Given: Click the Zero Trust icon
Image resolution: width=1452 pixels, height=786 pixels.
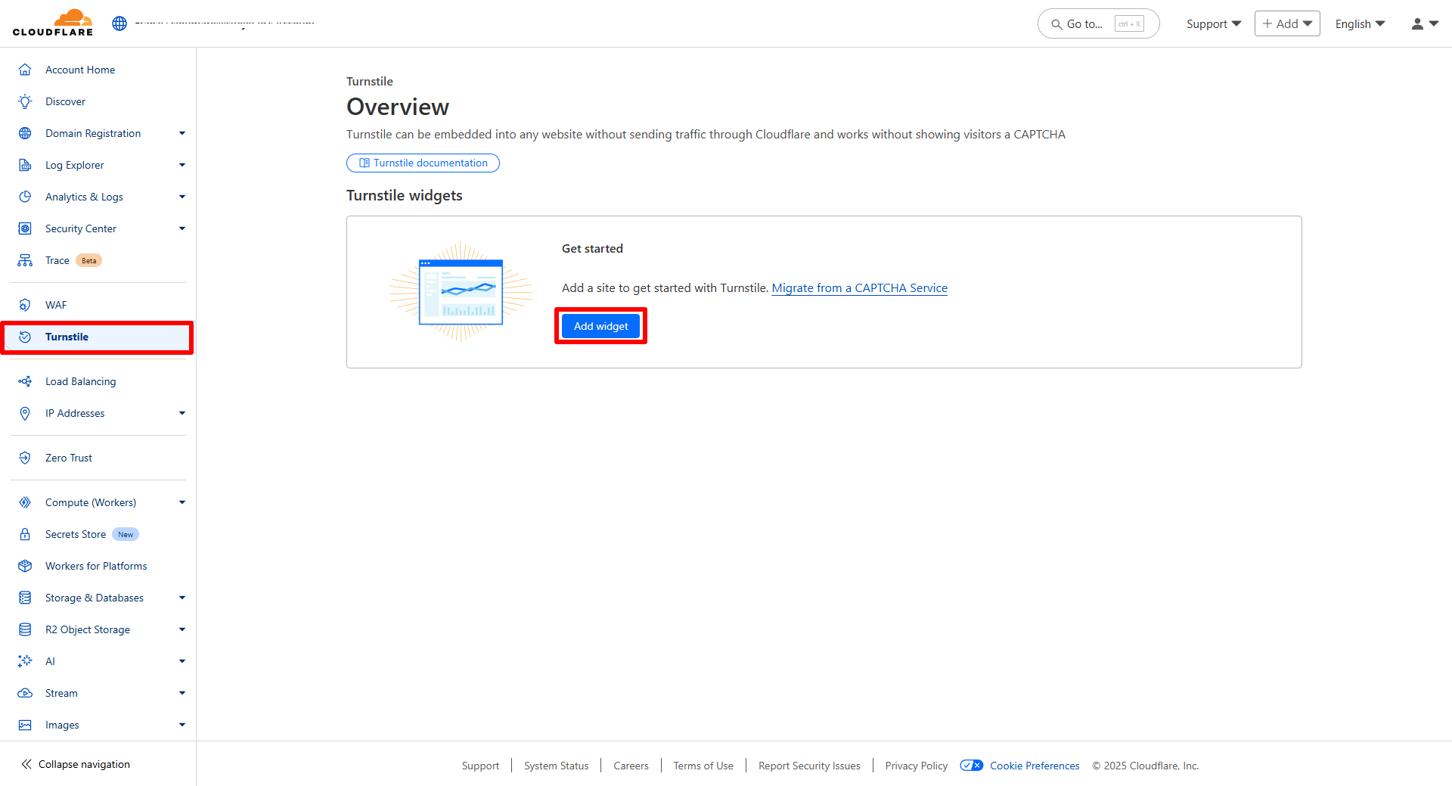Looking at the screenshot, I should (x=25, y=458).
